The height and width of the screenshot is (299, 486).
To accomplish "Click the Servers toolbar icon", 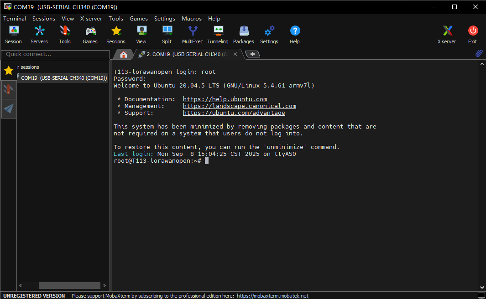I will click(x=39, y=35).
